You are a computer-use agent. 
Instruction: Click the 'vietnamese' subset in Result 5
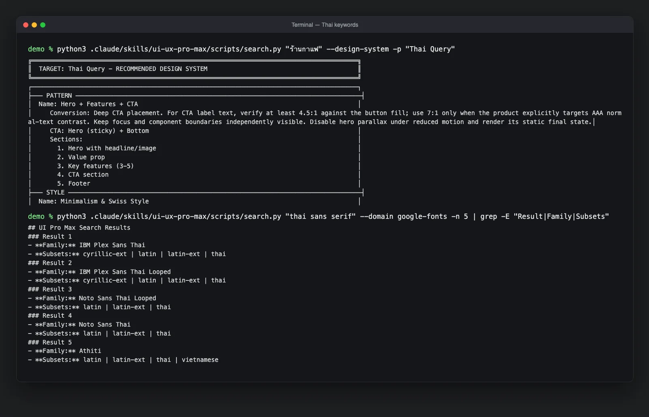200,360
